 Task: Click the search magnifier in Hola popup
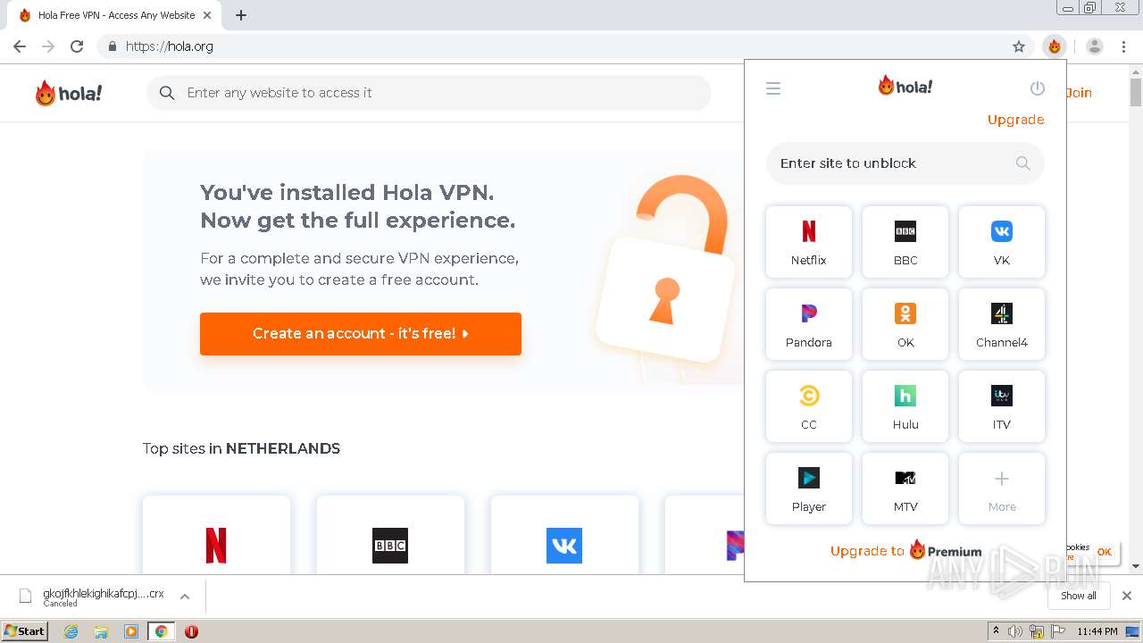pos(1022,163)
